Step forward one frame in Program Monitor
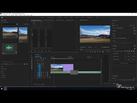This screenshot has height=103, width=137. pos(97,52)
